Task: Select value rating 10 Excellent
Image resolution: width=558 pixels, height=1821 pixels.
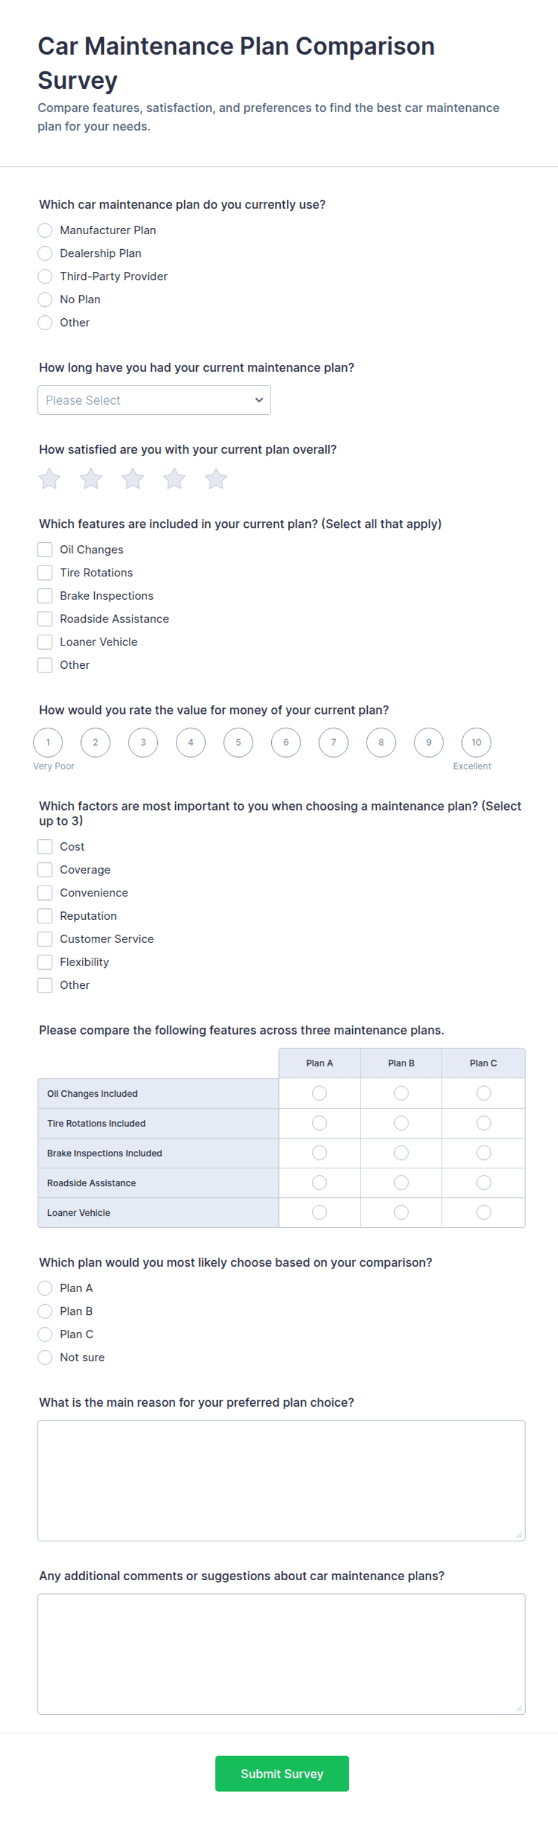Action: 476,742
